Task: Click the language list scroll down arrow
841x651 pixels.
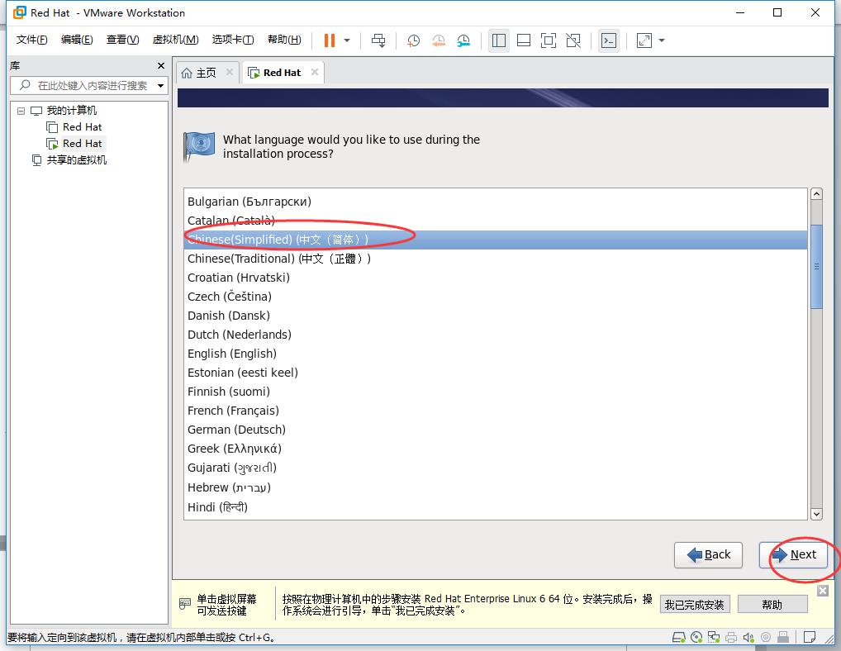Action: tap(816, 514)
